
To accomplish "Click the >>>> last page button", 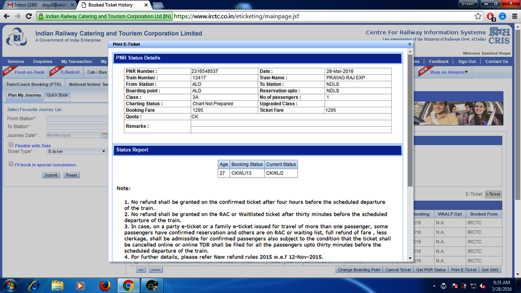I will (x=155, y=270).
